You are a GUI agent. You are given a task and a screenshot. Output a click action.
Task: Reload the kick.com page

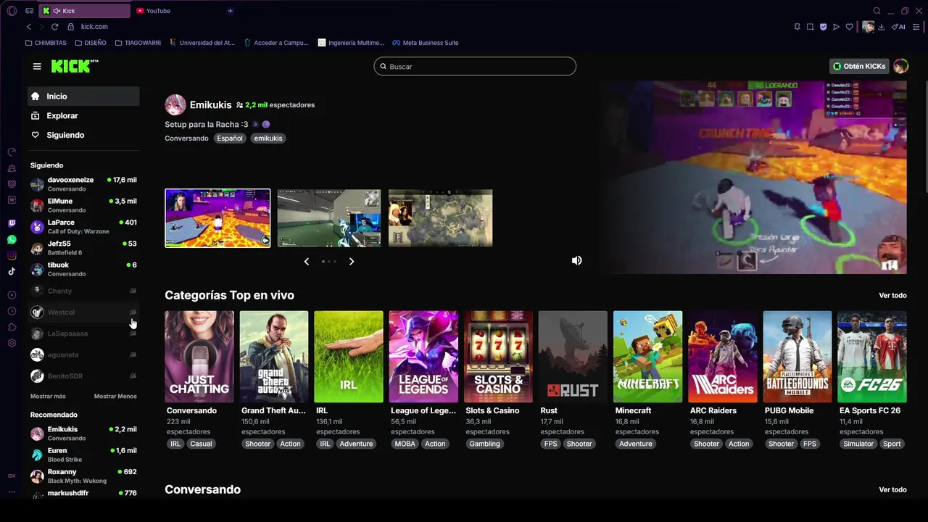54,27
